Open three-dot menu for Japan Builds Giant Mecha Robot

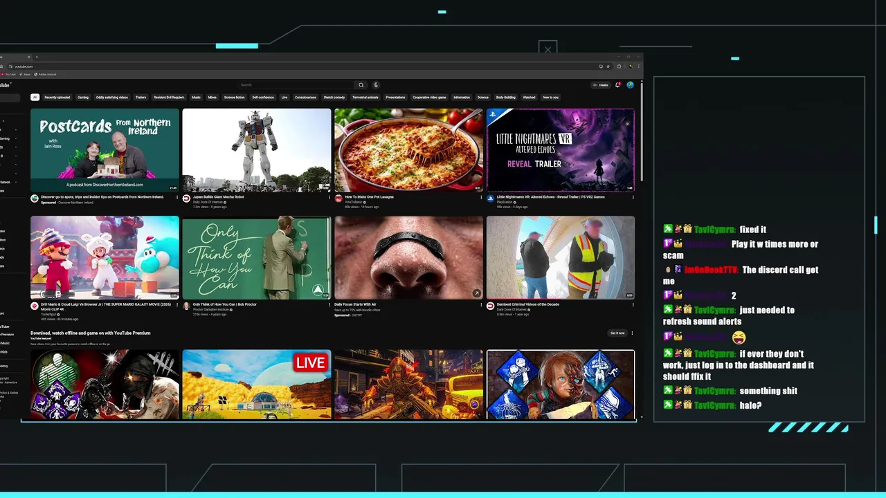click(329, 197)
